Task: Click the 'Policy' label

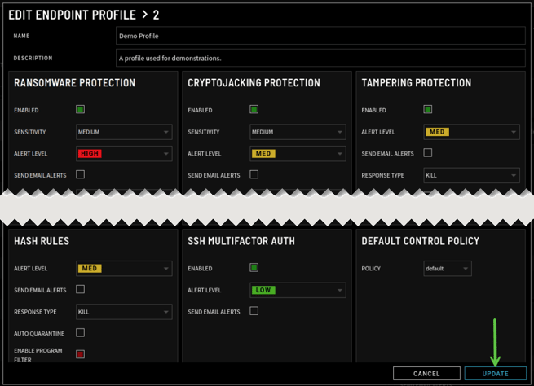Action: coord(371,269)
